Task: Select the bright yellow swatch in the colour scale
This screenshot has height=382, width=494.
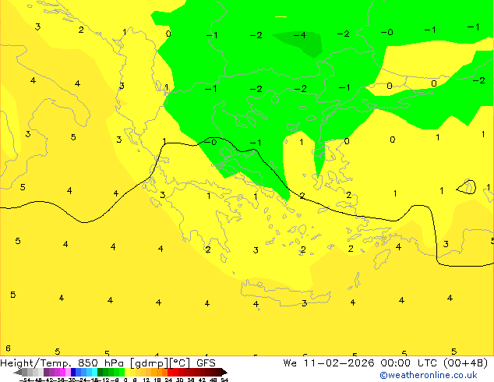Action: click(127, 372)
